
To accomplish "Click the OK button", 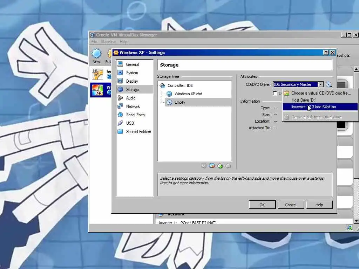I will [x=262, y=205].
